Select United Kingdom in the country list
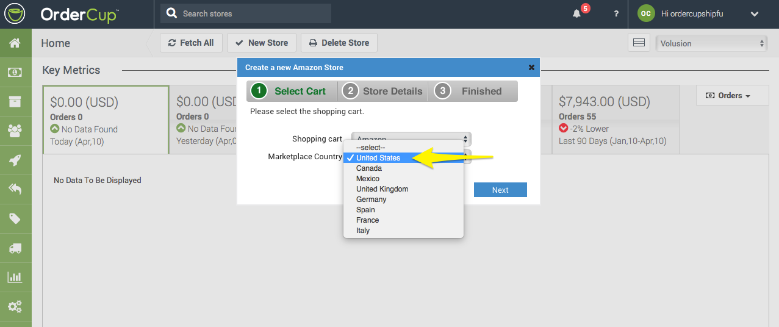The height and width of the screenshot is (327, 779). (404, 189)
